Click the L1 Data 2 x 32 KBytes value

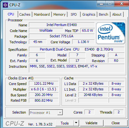(x=93, y=83)
